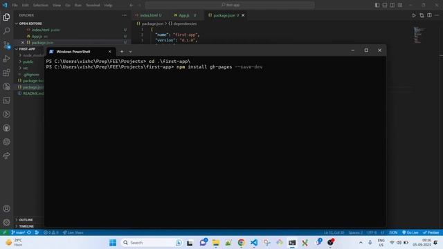Click the VS Code remote indicator in status bar
The image size is (443, 249).
pos(4,232)
